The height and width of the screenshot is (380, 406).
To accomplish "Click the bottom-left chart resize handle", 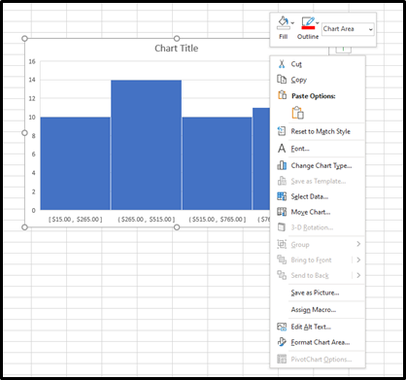I will coord(24,227).
